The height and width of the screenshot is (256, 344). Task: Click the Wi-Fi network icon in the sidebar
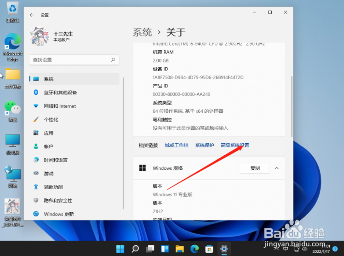[x=36, y=106]
